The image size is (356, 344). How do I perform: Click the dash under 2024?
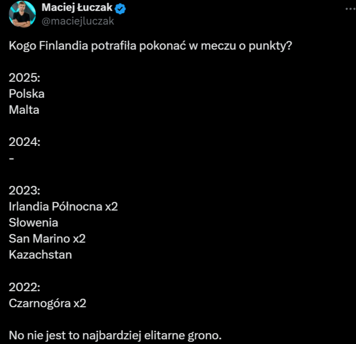(x=12, y=158)
